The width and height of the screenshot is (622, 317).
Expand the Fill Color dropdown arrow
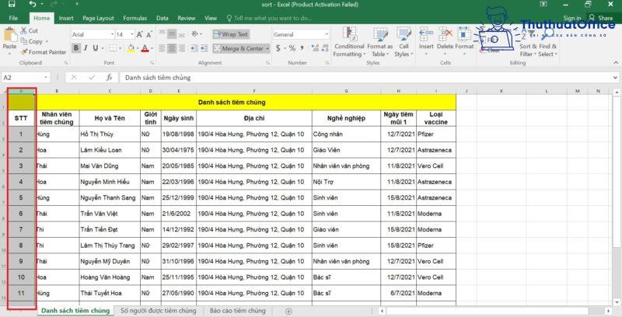point(137,48)
